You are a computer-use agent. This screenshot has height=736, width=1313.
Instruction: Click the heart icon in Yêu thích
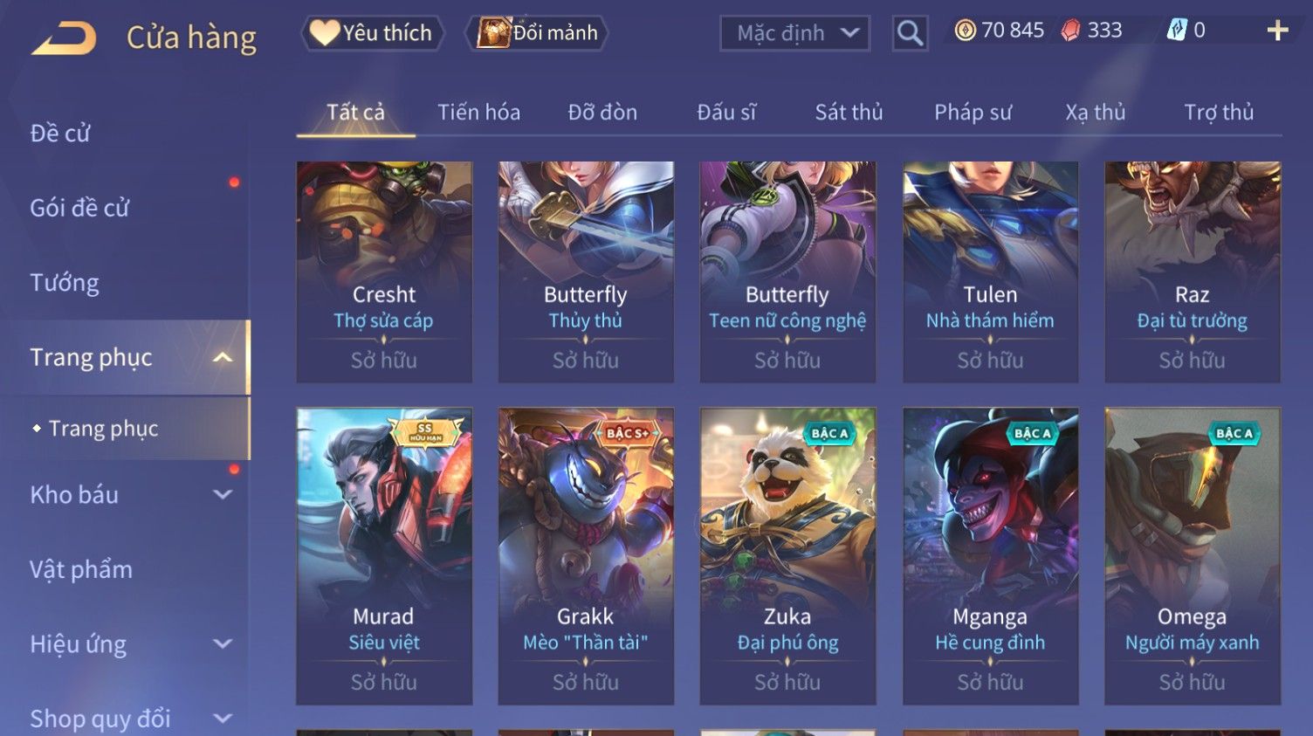pyautogui.click(x=324, y=32)
